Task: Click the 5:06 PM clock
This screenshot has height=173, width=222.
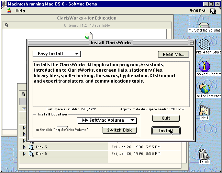Action: click(198, 11)
